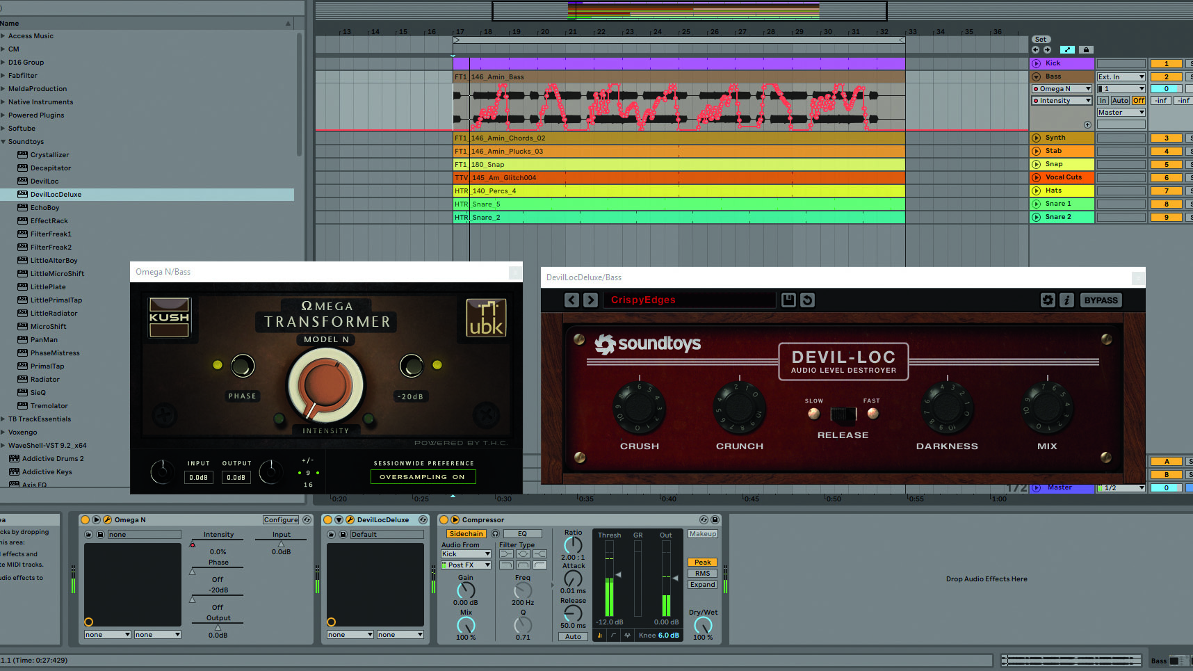Click Omega input value 0.0dB field

(x=199, y=478)
